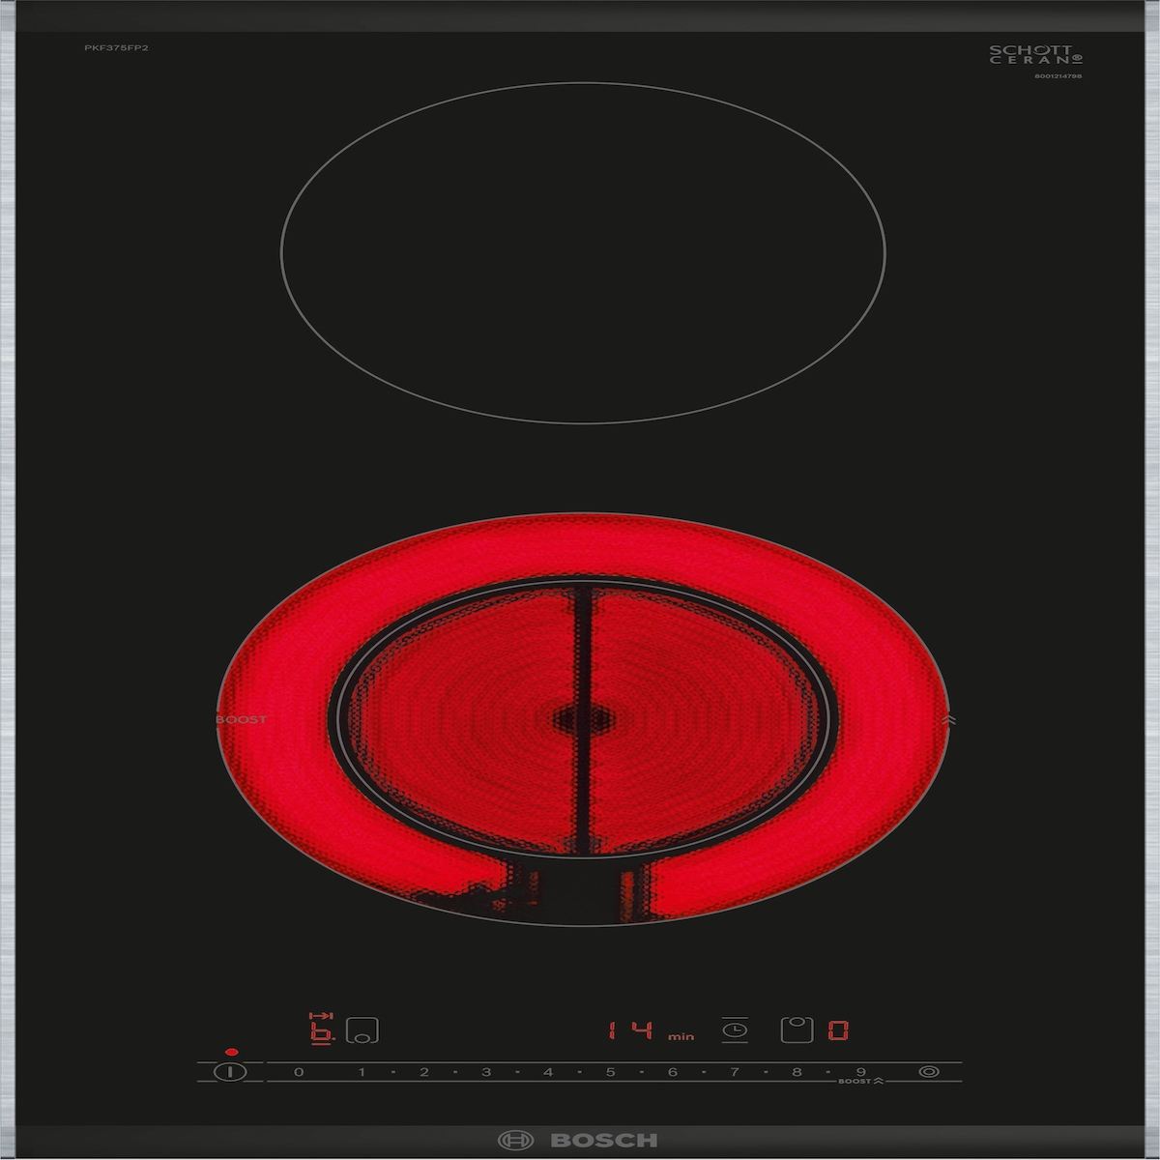Touch the center of the unlit rear burner

click(583, 252)
